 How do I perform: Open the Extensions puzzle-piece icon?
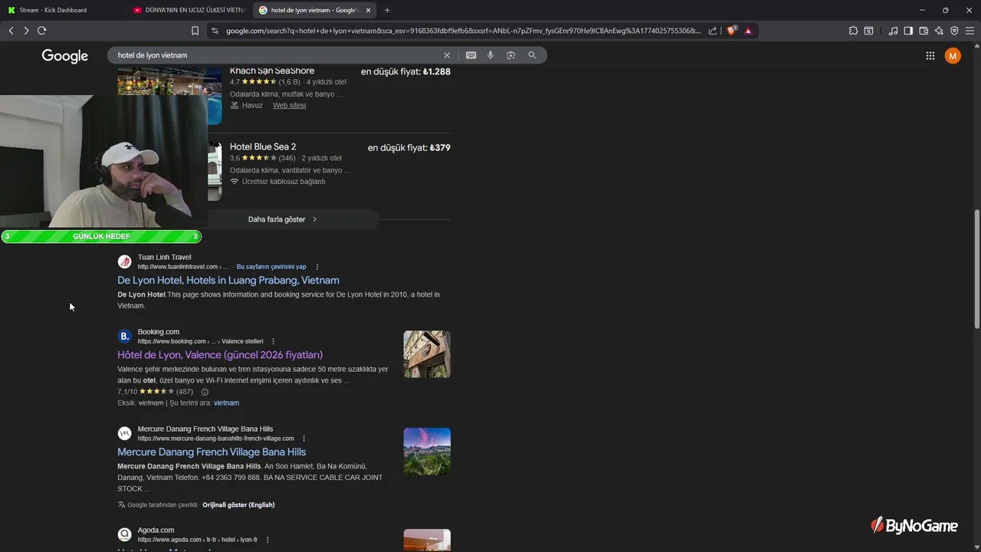853,31
